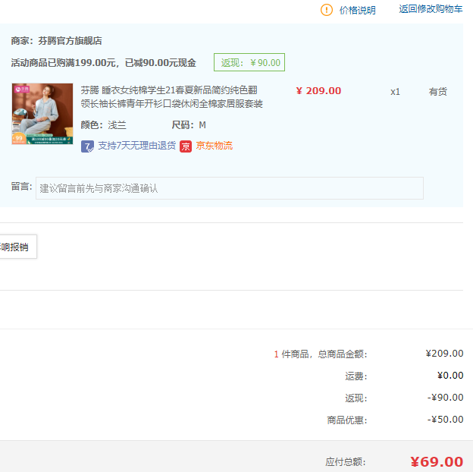
Task: Click the 总商品金额 ¥209.00 value
Action: [x=444, y=354]
